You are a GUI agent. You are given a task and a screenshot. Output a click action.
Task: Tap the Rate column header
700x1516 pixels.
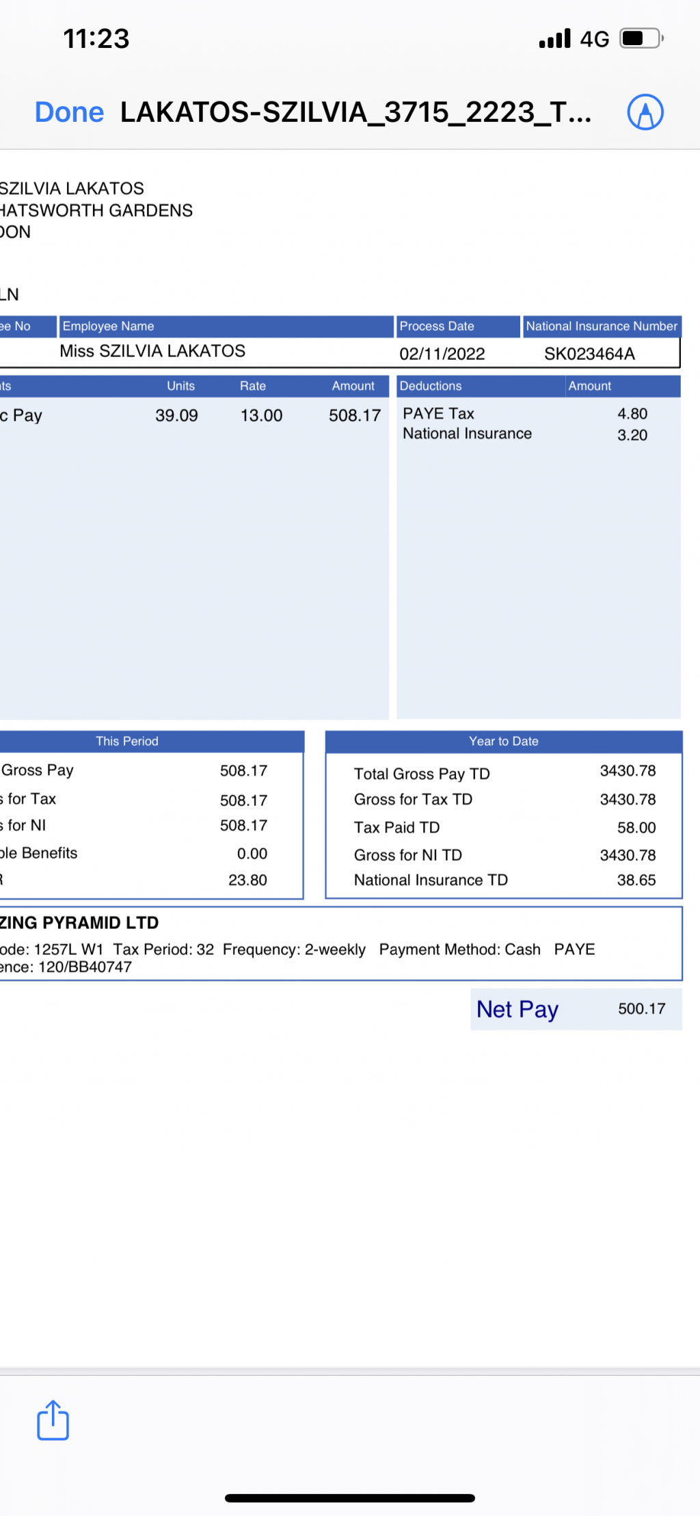coord(253,386)
